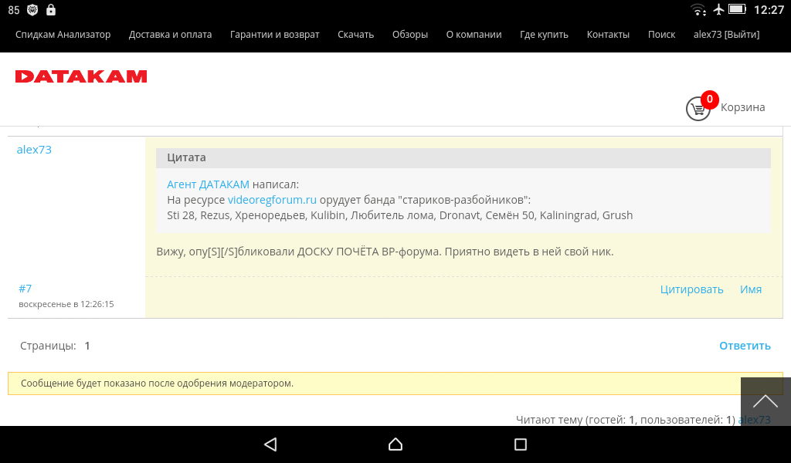Open Спидкам Анализатор menu item
791x463 pixels.
pos(63,34)
